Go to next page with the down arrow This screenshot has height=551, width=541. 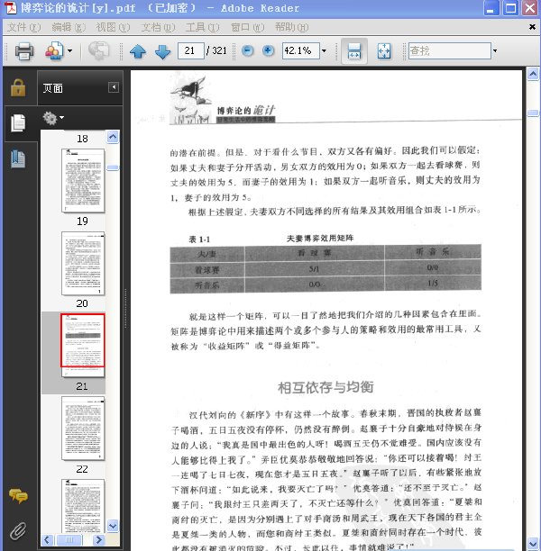click(x=162, y=51)
